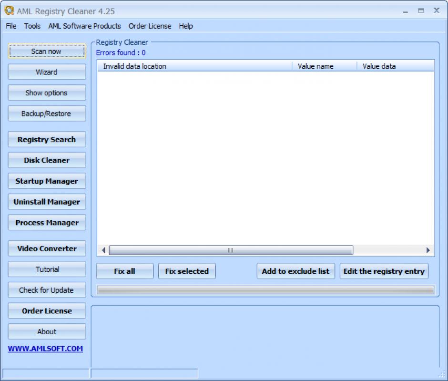Visit the WWW.AMLSOFT.COM link

pyautogui.click(x=45, y=349)
